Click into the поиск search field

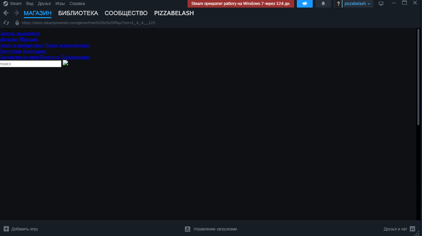point(30,64)
